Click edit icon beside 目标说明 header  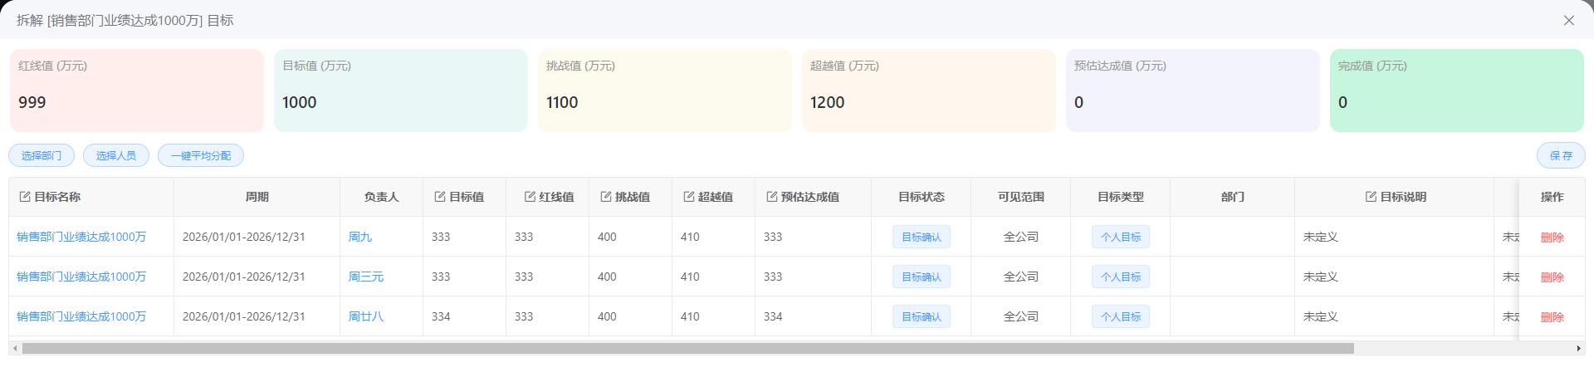(x=1372, y=197)
